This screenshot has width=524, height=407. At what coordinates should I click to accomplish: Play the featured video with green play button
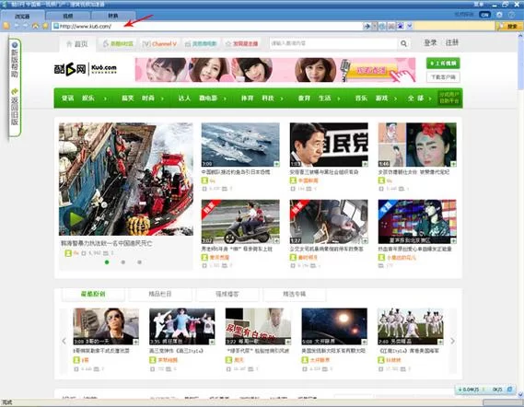point(76,219)
